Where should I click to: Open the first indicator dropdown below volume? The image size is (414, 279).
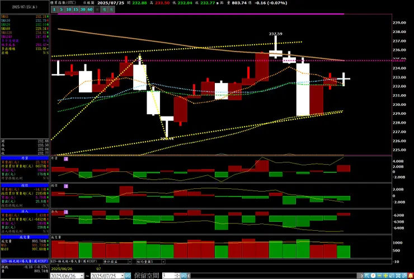tap(130, 262)
